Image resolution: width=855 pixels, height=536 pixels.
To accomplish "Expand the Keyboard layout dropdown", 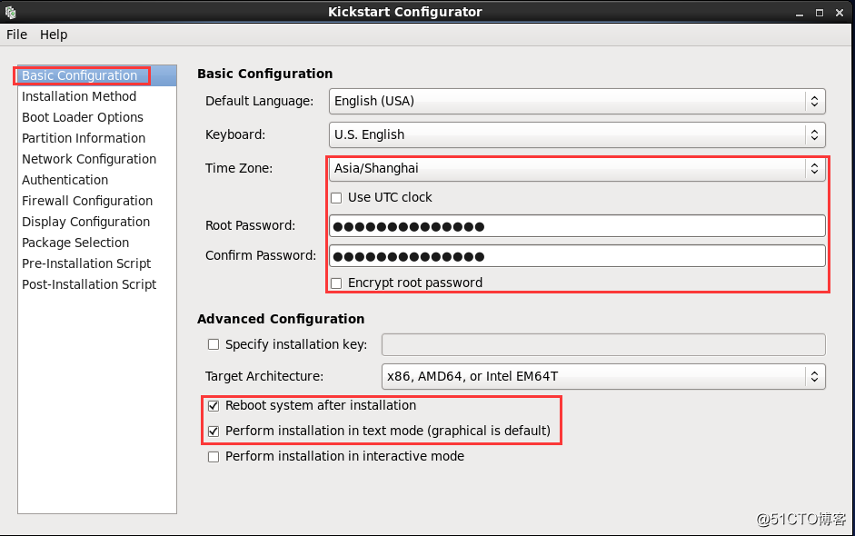I will coord(577,134).
